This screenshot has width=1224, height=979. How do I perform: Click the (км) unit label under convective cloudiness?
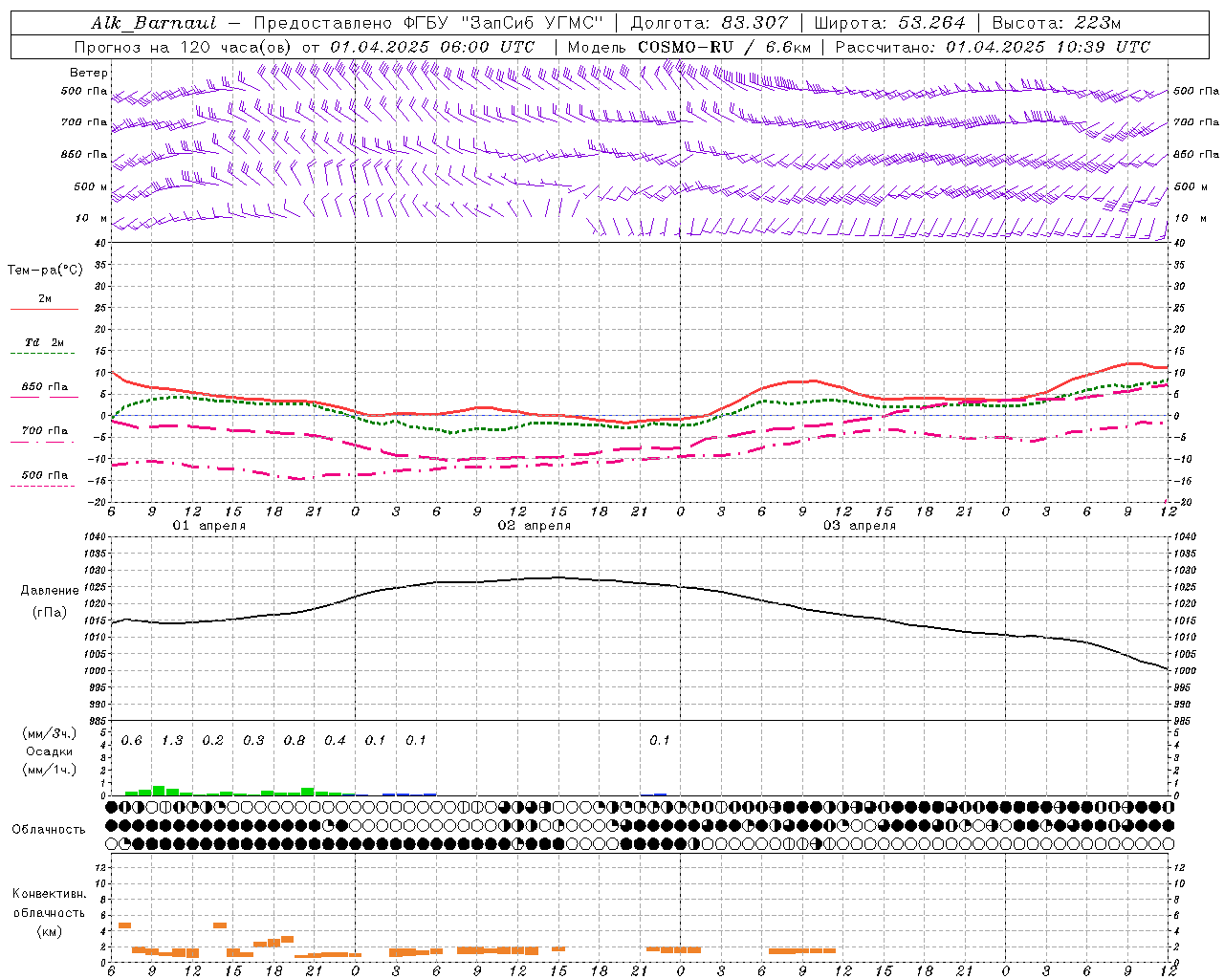pyautogui.click(x=50, y=931)
